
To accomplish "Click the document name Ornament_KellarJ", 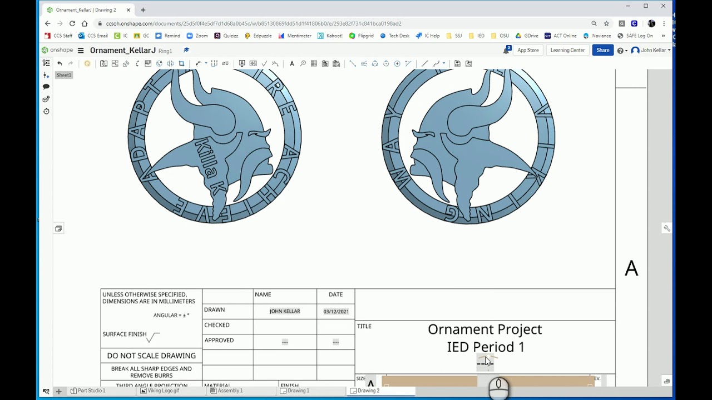I will click(123, 50).
